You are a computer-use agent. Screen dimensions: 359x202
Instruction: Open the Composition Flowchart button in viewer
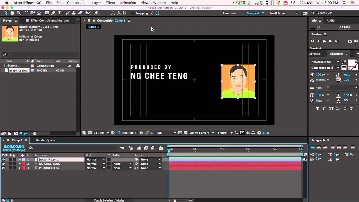[x=253, y=133]
